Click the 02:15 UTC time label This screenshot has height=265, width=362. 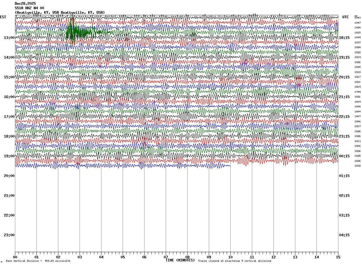coord(344,195)
